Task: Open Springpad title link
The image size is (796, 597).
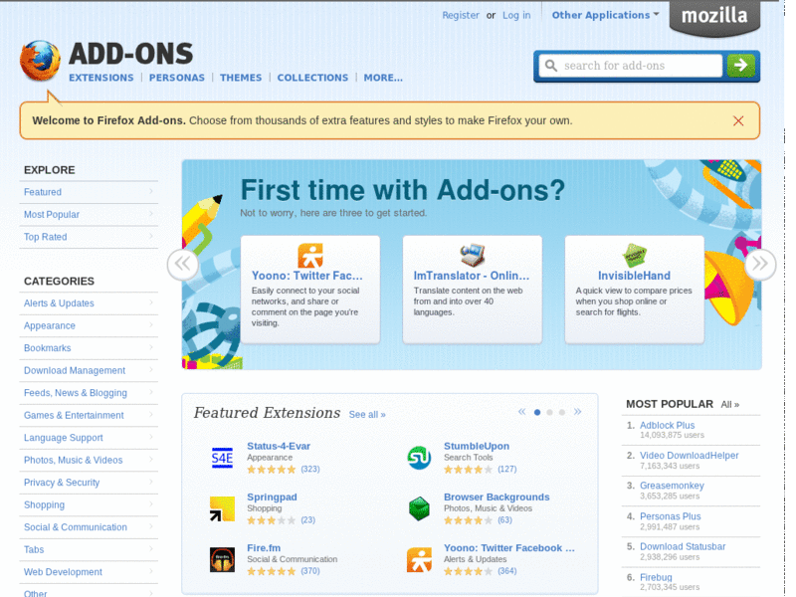Action: point(272,497)
